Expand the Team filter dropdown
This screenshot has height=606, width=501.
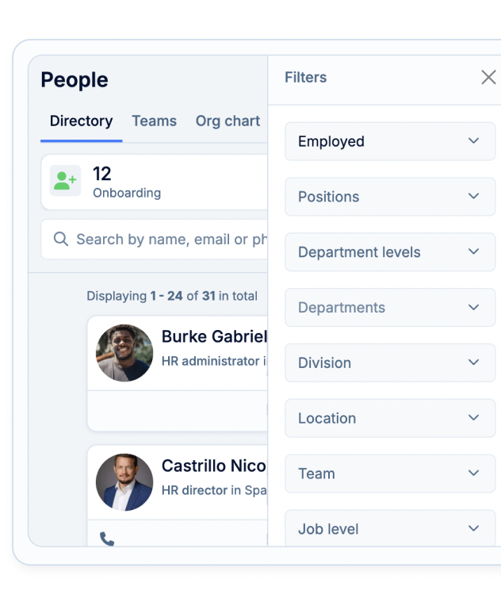tap(389, 474)
